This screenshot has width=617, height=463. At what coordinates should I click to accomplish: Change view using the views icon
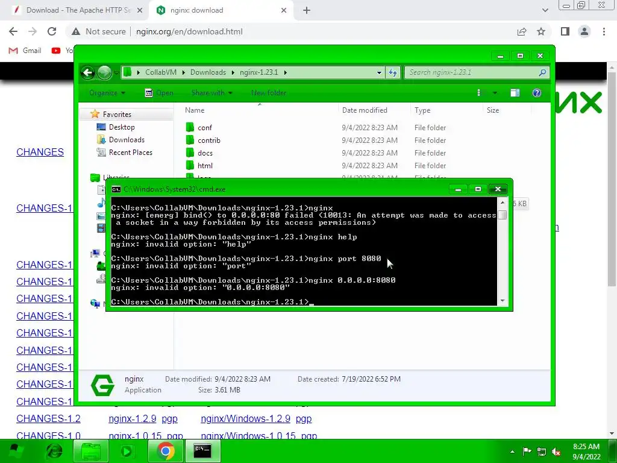[x=481, y=93]
